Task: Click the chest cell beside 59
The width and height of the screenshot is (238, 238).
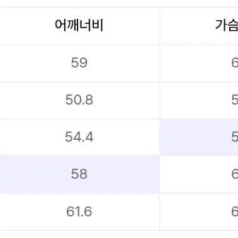Action: point(199,63)
